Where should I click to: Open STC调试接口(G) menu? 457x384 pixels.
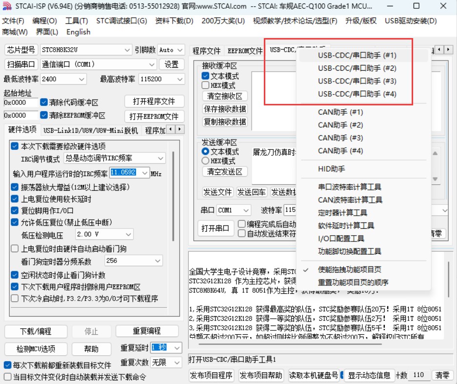click(x=121, y=21)
